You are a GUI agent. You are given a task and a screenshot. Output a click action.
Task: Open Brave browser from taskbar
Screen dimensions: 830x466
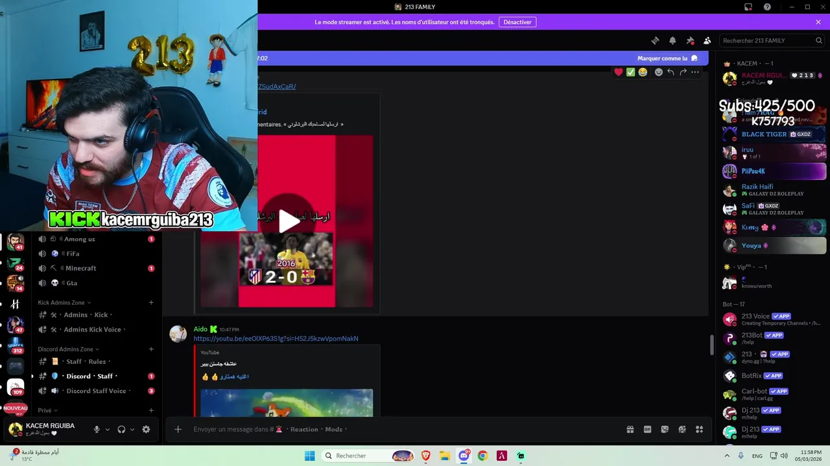click(426, 456)
